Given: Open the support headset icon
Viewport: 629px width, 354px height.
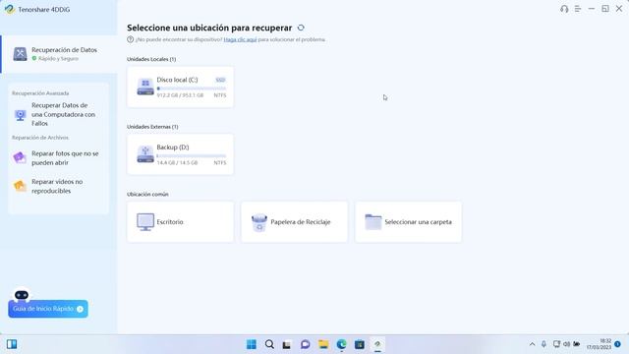Looking at the screenshot, I should tap(564, 9).
